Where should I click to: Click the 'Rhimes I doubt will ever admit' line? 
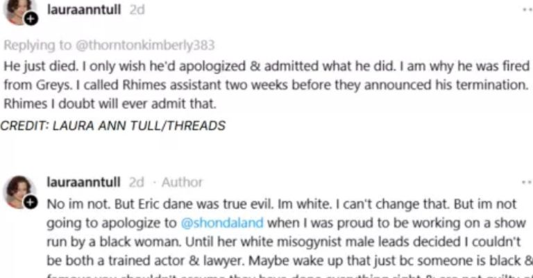point(110,104)
